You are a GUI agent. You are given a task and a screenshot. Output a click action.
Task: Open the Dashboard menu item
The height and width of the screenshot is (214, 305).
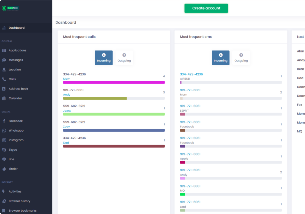click(x=17, y=28)
